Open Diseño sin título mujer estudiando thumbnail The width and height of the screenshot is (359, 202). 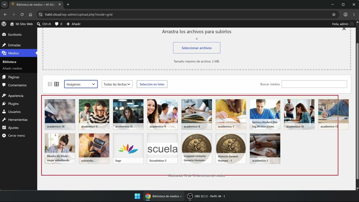pos(60,148)
